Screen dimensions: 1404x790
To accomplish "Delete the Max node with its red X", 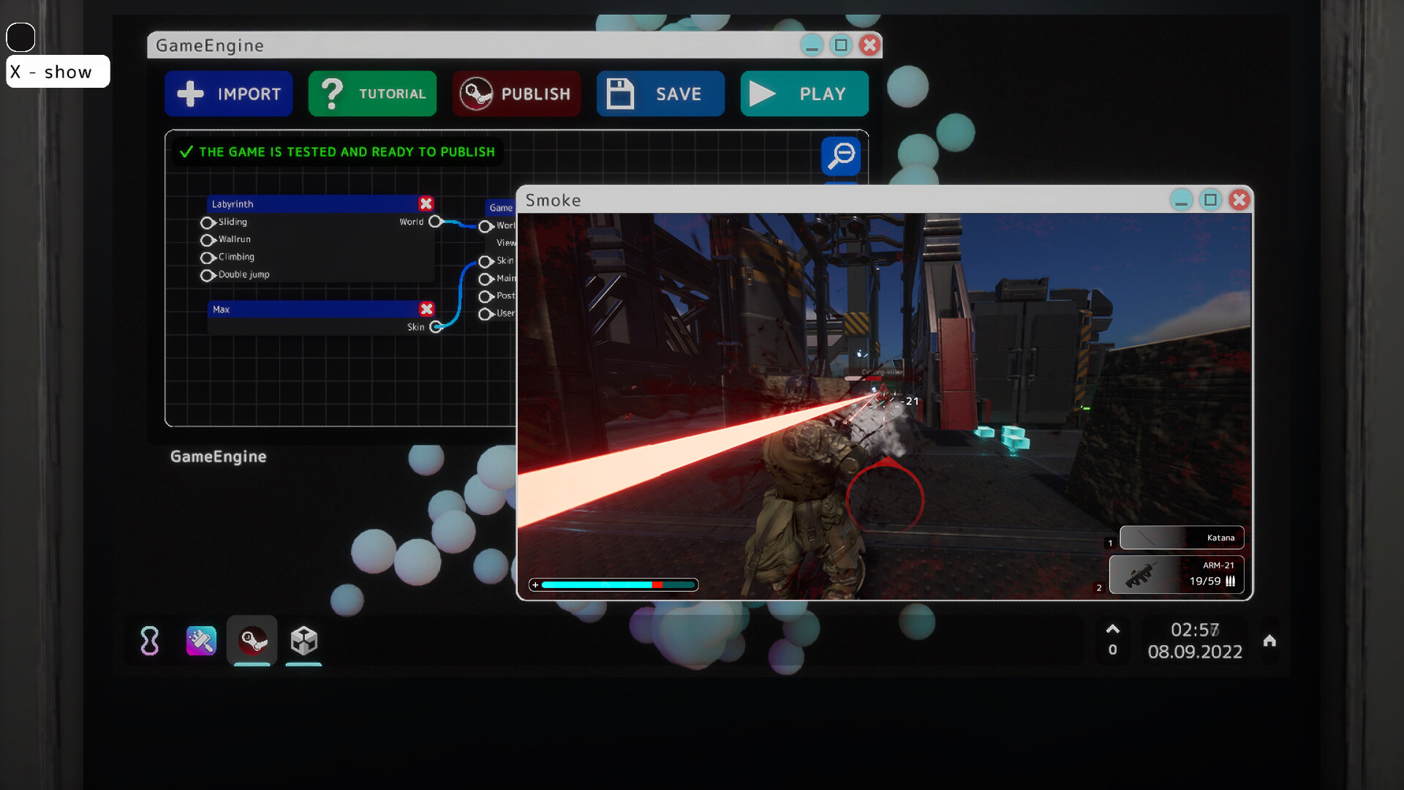I will 427,309.
